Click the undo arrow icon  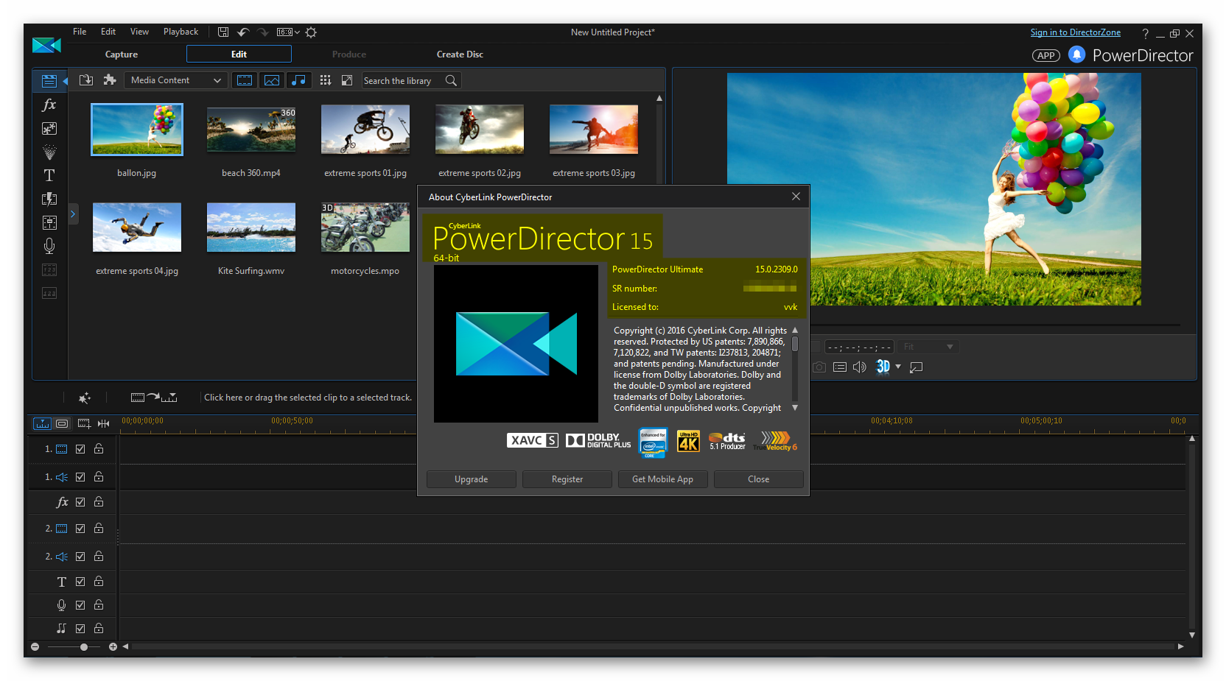pos(243,32)
